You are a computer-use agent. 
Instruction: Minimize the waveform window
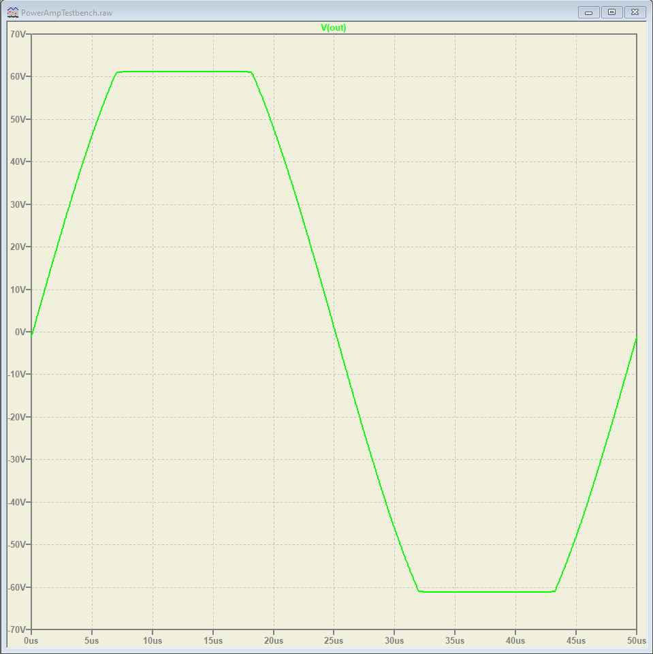(589, 12)
